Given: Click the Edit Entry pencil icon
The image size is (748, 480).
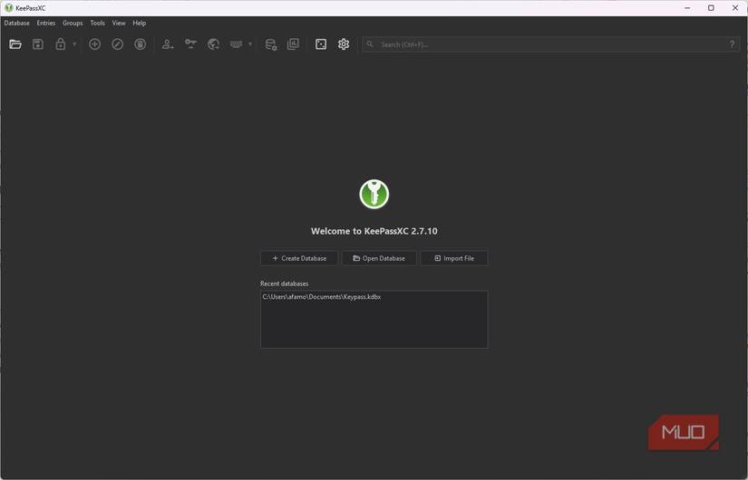Looking at the screenshot, I should pos(117,44).
